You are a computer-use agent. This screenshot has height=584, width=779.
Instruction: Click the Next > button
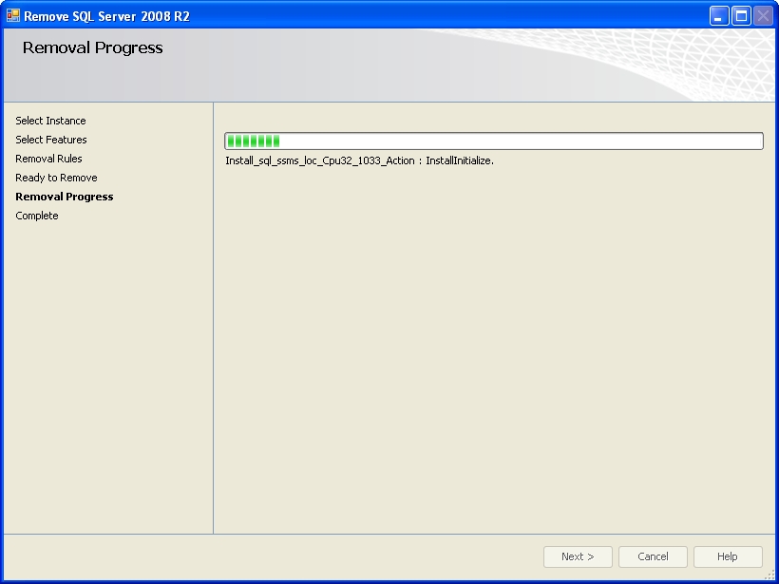pos(578,556)
